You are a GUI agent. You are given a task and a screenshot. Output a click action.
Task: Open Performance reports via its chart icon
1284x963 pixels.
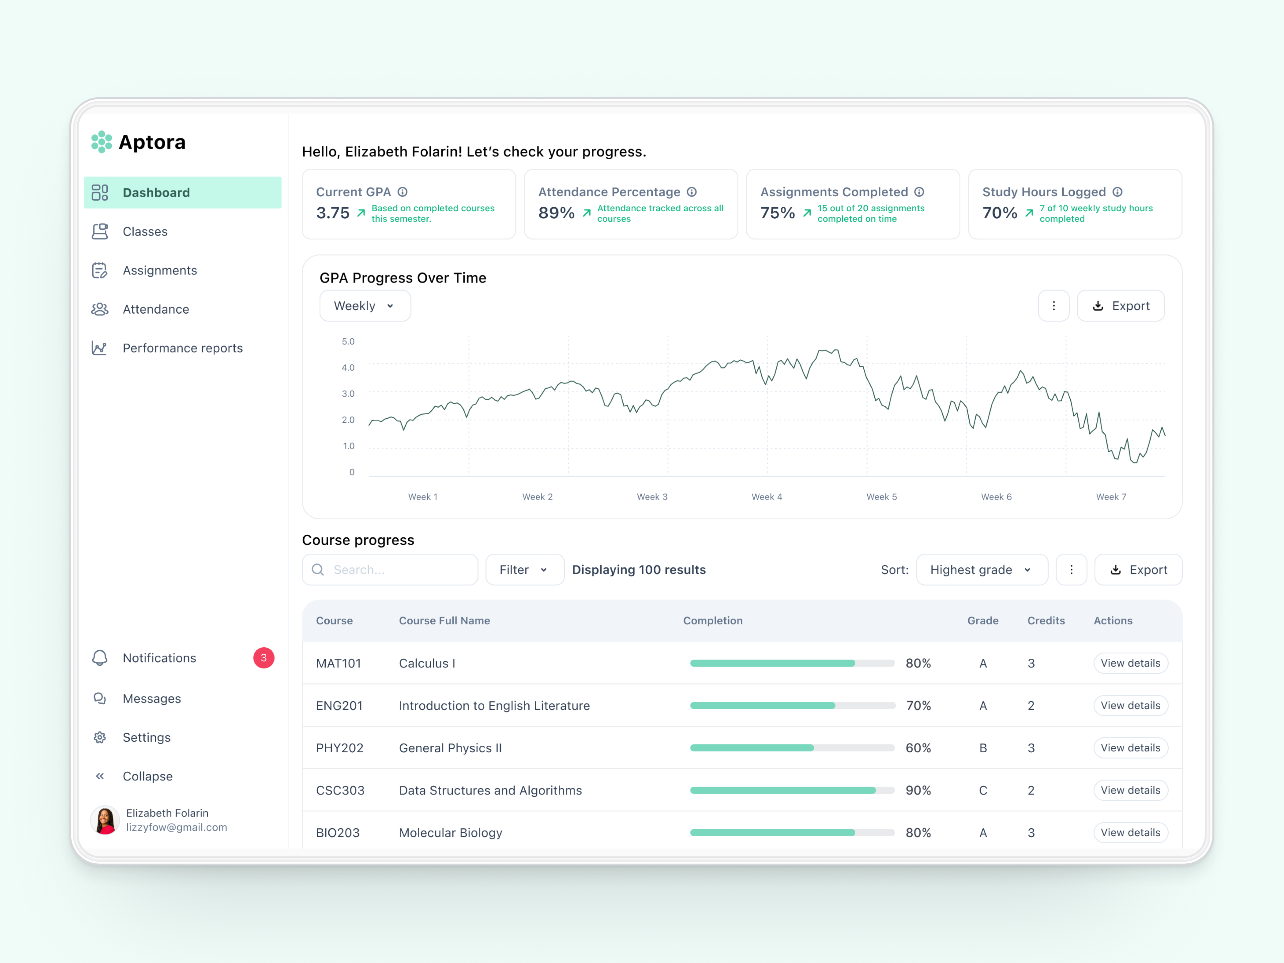click(x=100, y=348)
